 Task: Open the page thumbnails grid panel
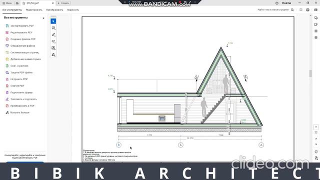(316, 31)
